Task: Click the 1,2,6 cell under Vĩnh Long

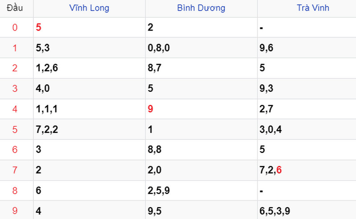Action: pyautogui.click(x=89, y=68)
